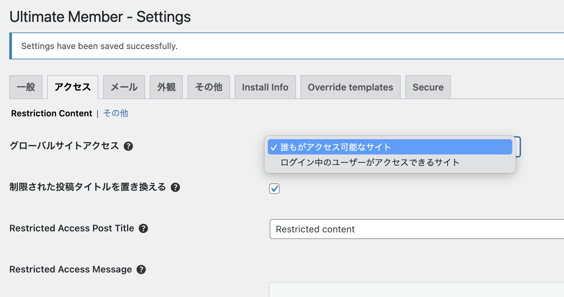Switch to Override templates tab

click(x=351, y=87)
